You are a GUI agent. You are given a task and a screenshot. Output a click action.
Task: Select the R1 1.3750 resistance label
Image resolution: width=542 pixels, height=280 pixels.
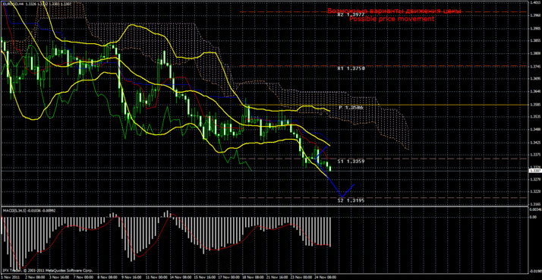(x=351, y=68)
